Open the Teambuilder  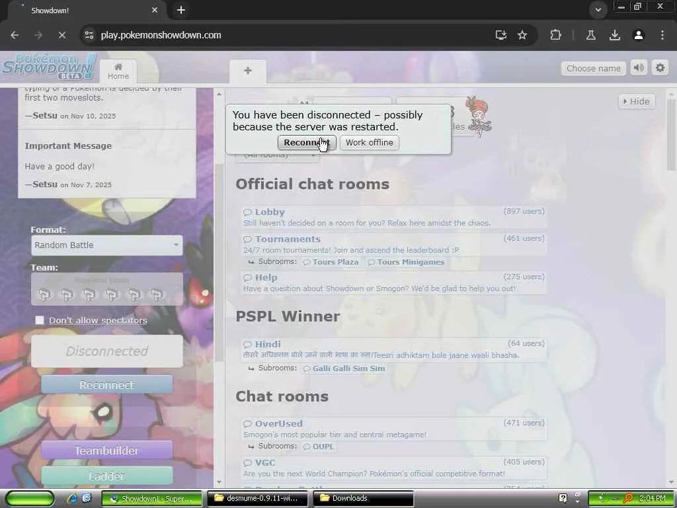pyautogui.click(x=106, y=450)
